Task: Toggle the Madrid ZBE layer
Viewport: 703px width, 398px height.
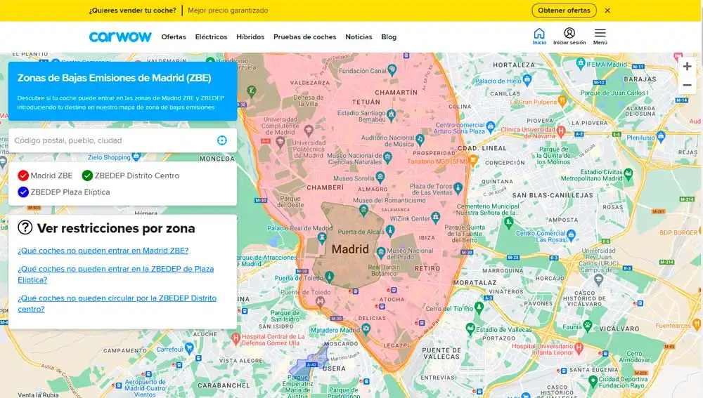Action: (x=23, y=175)
